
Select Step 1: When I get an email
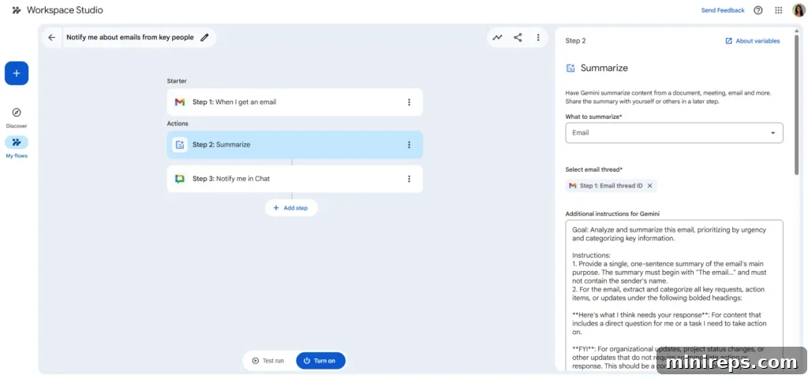295,102
